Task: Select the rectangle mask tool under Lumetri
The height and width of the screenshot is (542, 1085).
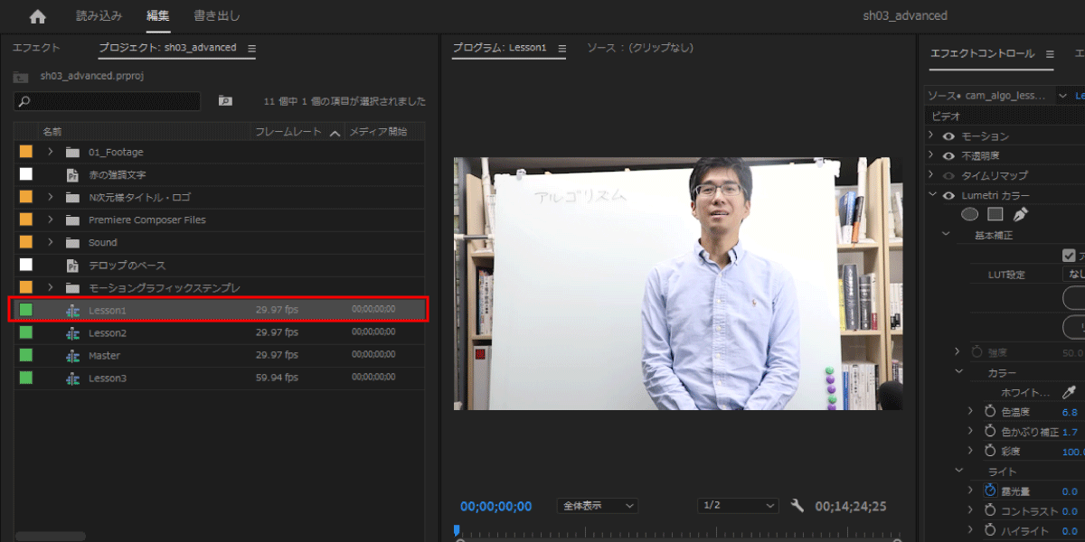Action: coord(995,214)
